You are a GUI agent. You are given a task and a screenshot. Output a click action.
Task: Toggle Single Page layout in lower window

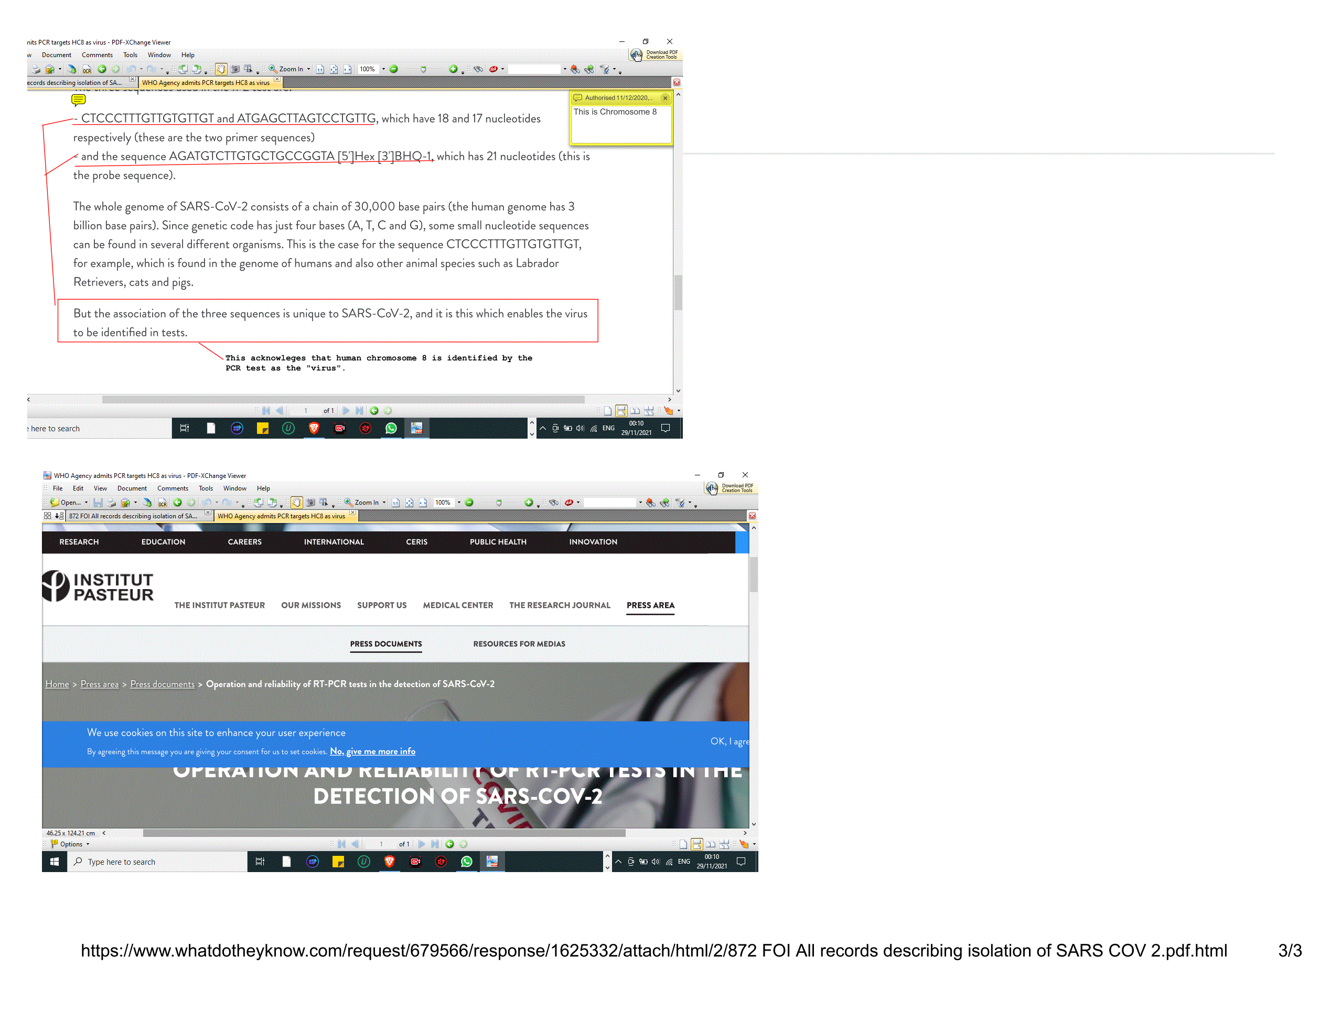click(683, 844)
